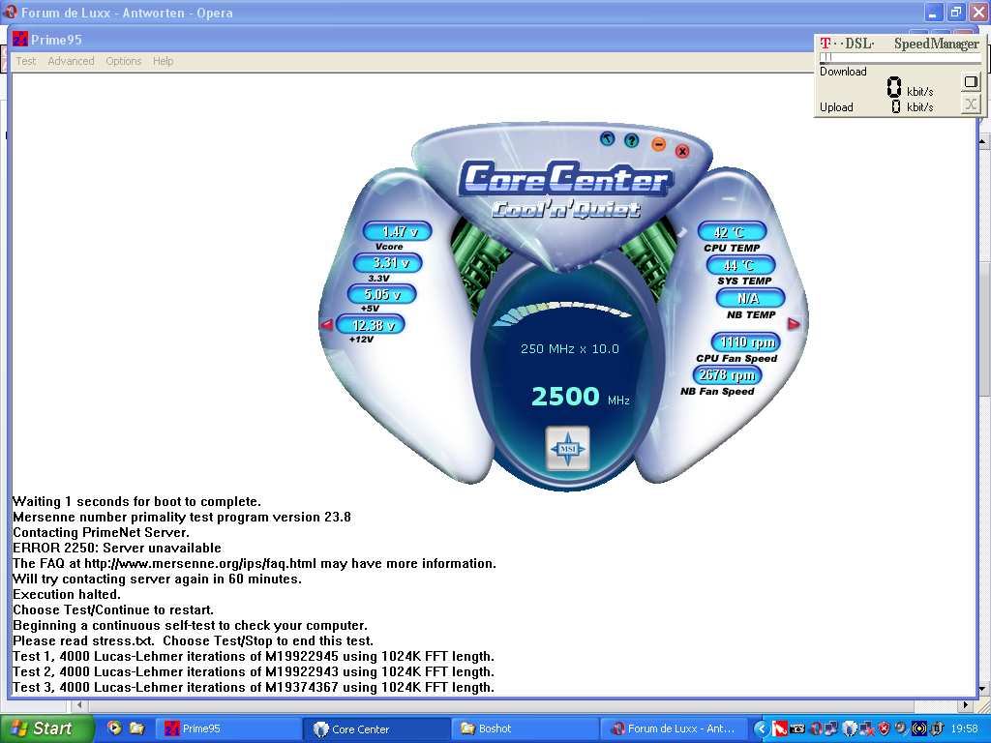This screenshot has width=991, height=743.
Task: Click the Prime95 title bar icon
Action: (x=20, y=39)
